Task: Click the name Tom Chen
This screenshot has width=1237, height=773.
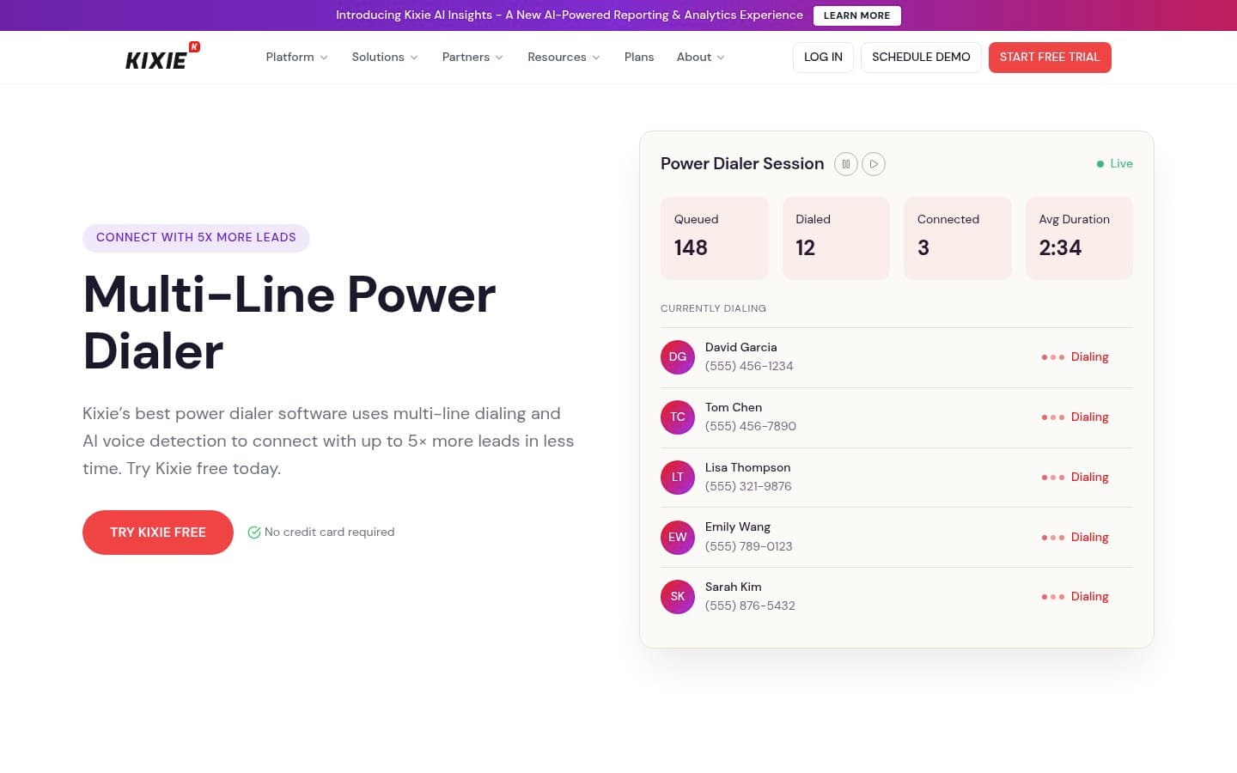Action: pyautogui.click(x=734, y=408)
